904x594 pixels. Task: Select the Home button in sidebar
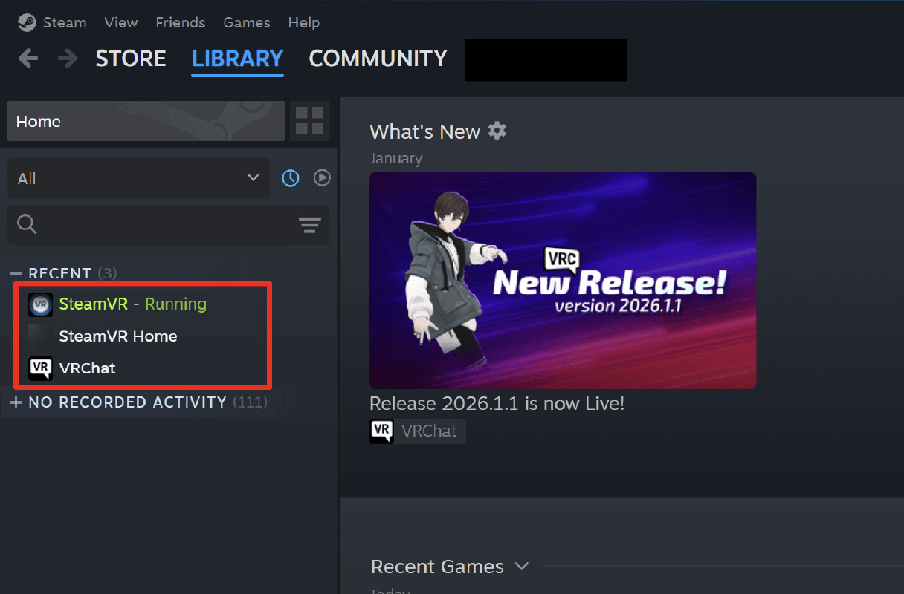[x=146, y=121]
